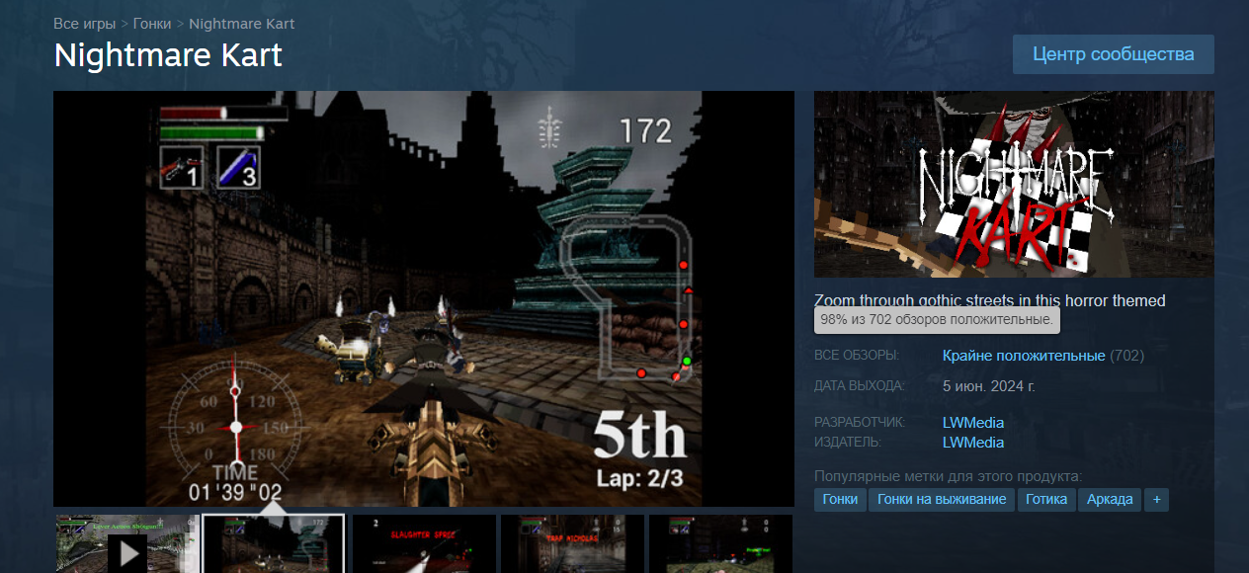Click the Nightmare Kart breadcrumb link

coord(241,23)
